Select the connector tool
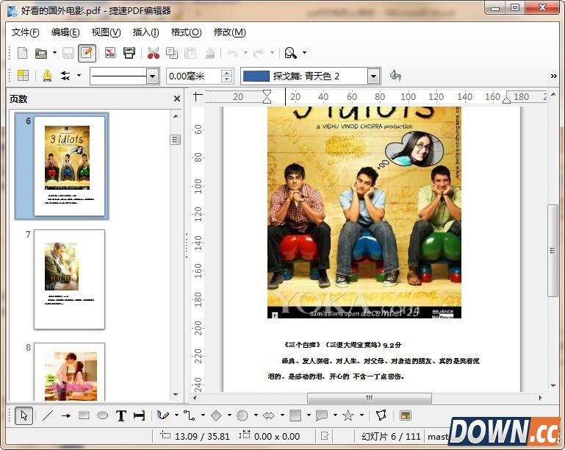The image size is (565, 450). 189,415
